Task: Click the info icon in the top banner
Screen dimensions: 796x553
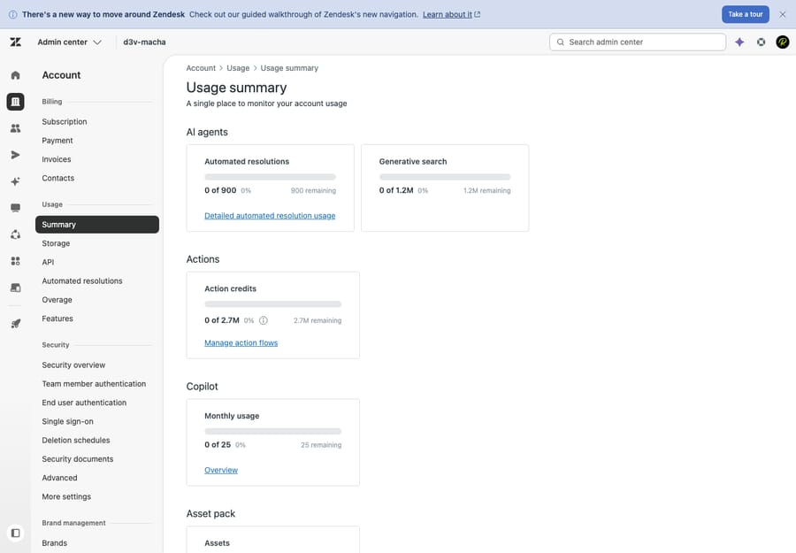Action: click(12, 14)
